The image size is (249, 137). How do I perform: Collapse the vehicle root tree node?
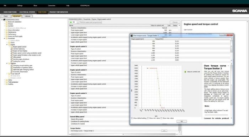(2, 20)
